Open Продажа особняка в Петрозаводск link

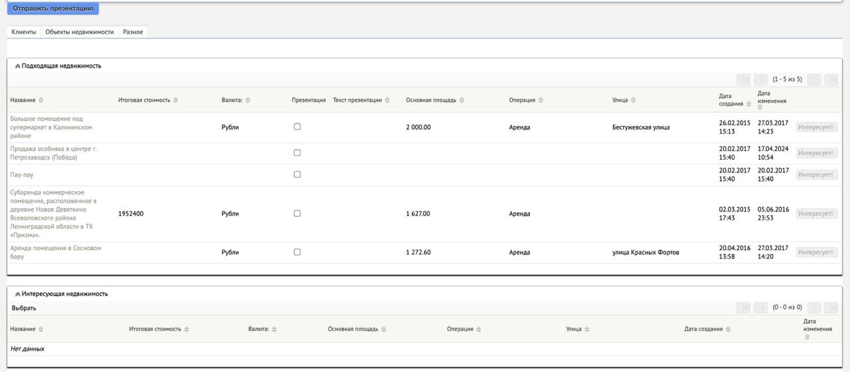tap(53, 153)
